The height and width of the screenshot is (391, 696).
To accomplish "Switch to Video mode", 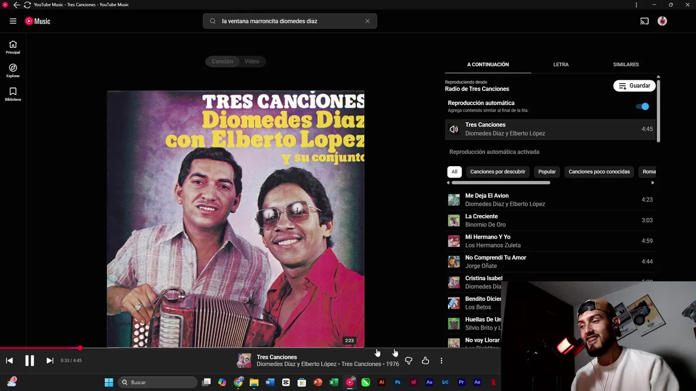I will click(252, 61).
